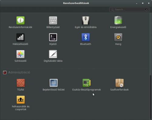Close the Rendszerbeállítások window
This screenshot has width=152, height=120.
149,3
